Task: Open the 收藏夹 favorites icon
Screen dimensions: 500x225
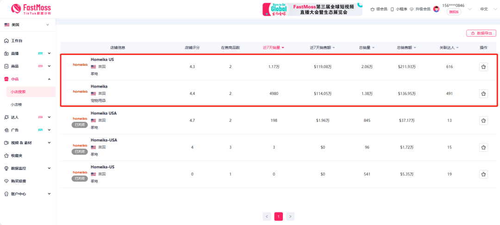Action: pyautogui.click(x=6, y=156)
